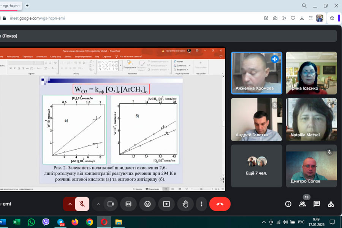This screenshot has height=228, width=342.
Task: Click the meet.google.com address bar
Action: point(114,18)
